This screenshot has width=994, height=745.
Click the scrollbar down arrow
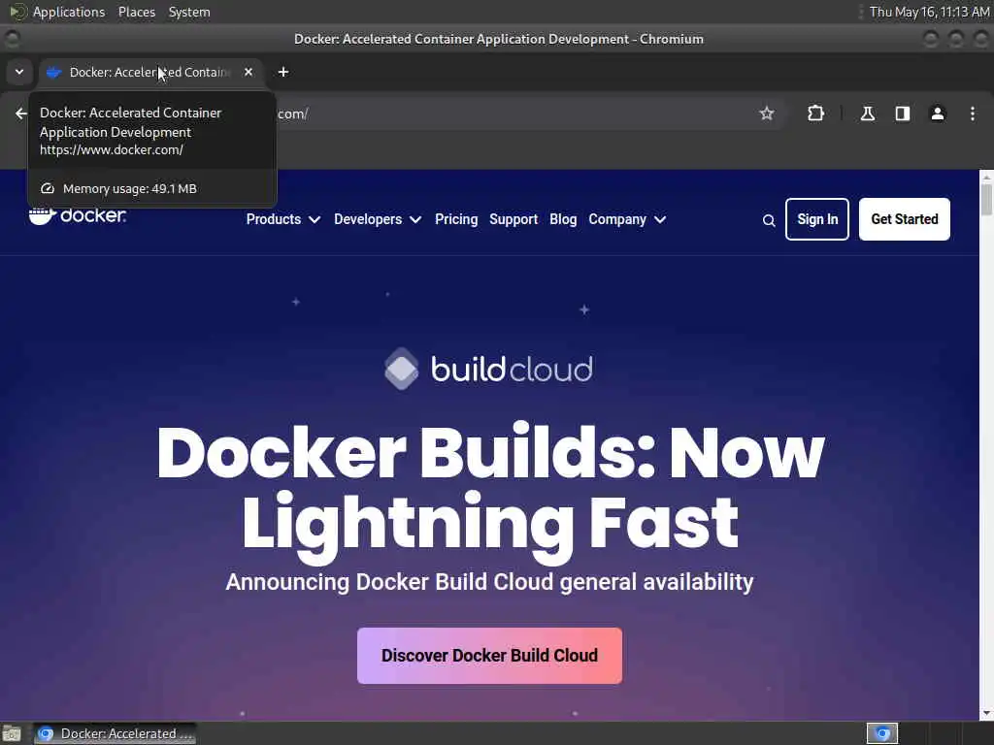point(986,714)
